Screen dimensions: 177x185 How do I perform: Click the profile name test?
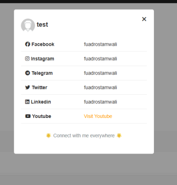[x=42, y=25]
